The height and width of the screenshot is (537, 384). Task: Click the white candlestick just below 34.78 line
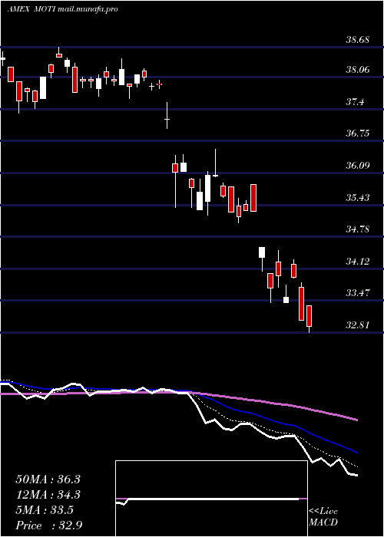click(x=262, y=259)
